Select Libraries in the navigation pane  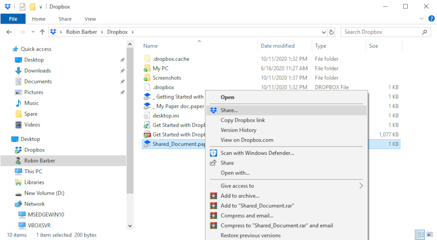(x=34, y=182)
